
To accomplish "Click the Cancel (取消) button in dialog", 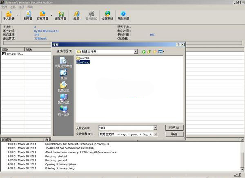I will 174,134.
